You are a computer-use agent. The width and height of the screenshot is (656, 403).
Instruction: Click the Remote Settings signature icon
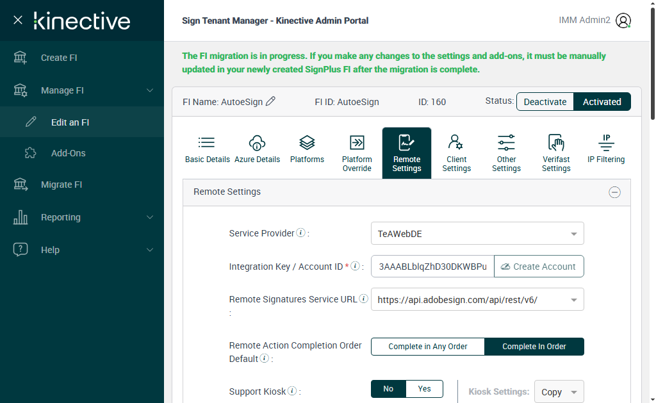click(x=406, y=143)
